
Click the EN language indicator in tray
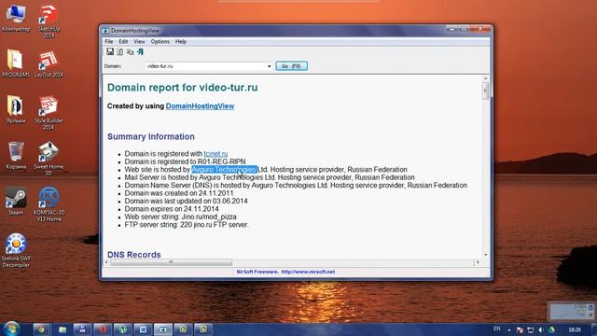[497, 329]
